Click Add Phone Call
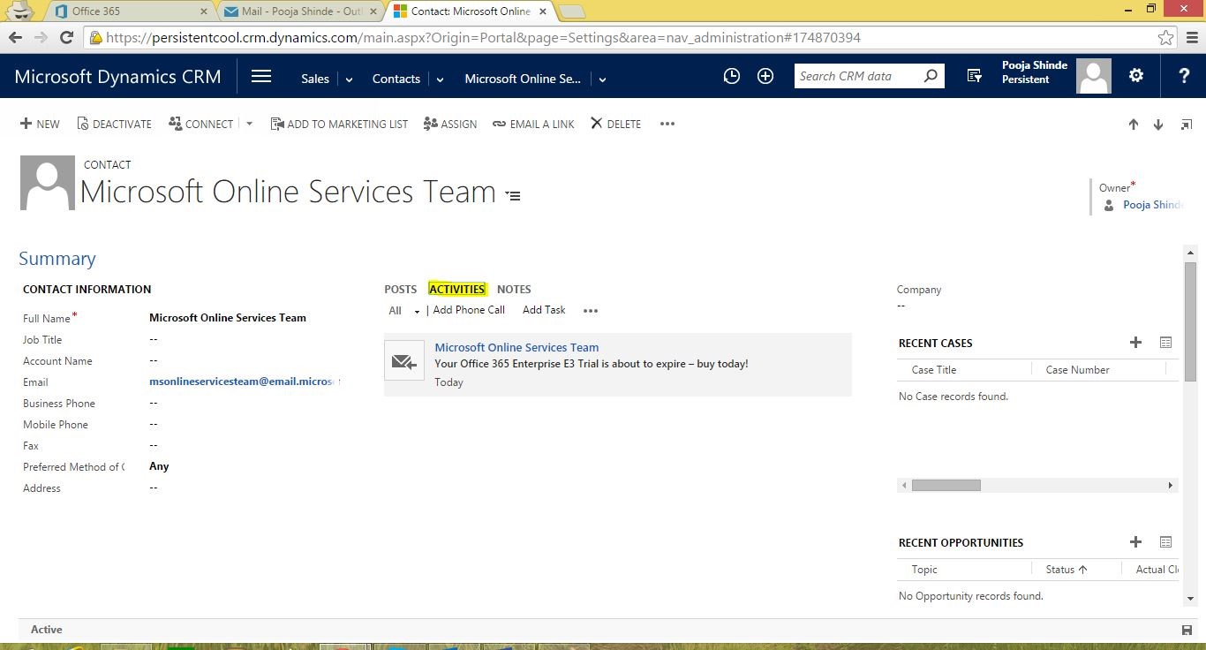The width and height of the screenshot is (1206, 650). 469,310
